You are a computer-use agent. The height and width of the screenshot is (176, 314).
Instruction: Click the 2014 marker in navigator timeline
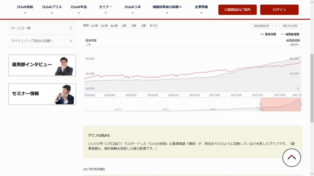[x=213, y=109]
